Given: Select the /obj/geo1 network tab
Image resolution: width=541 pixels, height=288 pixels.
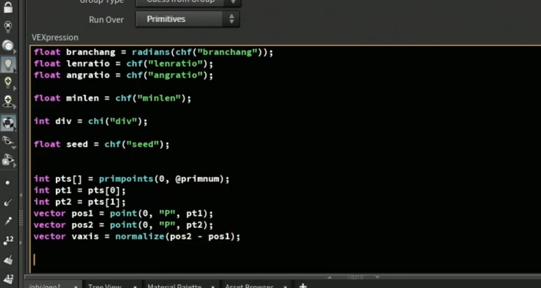Looking at the screenshot, I should pyautogui.click(x=45, y=286).
